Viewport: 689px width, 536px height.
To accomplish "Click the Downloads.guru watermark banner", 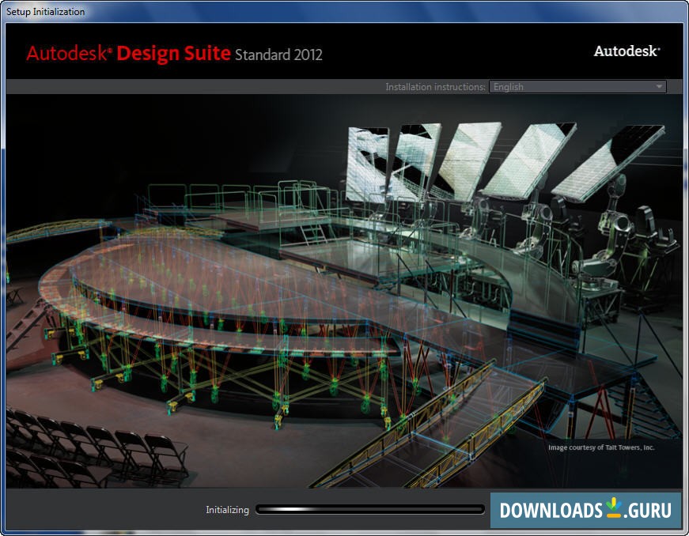I will click(x=585, y=510).
